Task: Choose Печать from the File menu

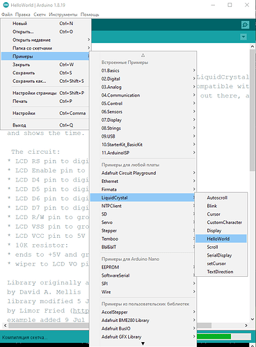Action: 45,102
